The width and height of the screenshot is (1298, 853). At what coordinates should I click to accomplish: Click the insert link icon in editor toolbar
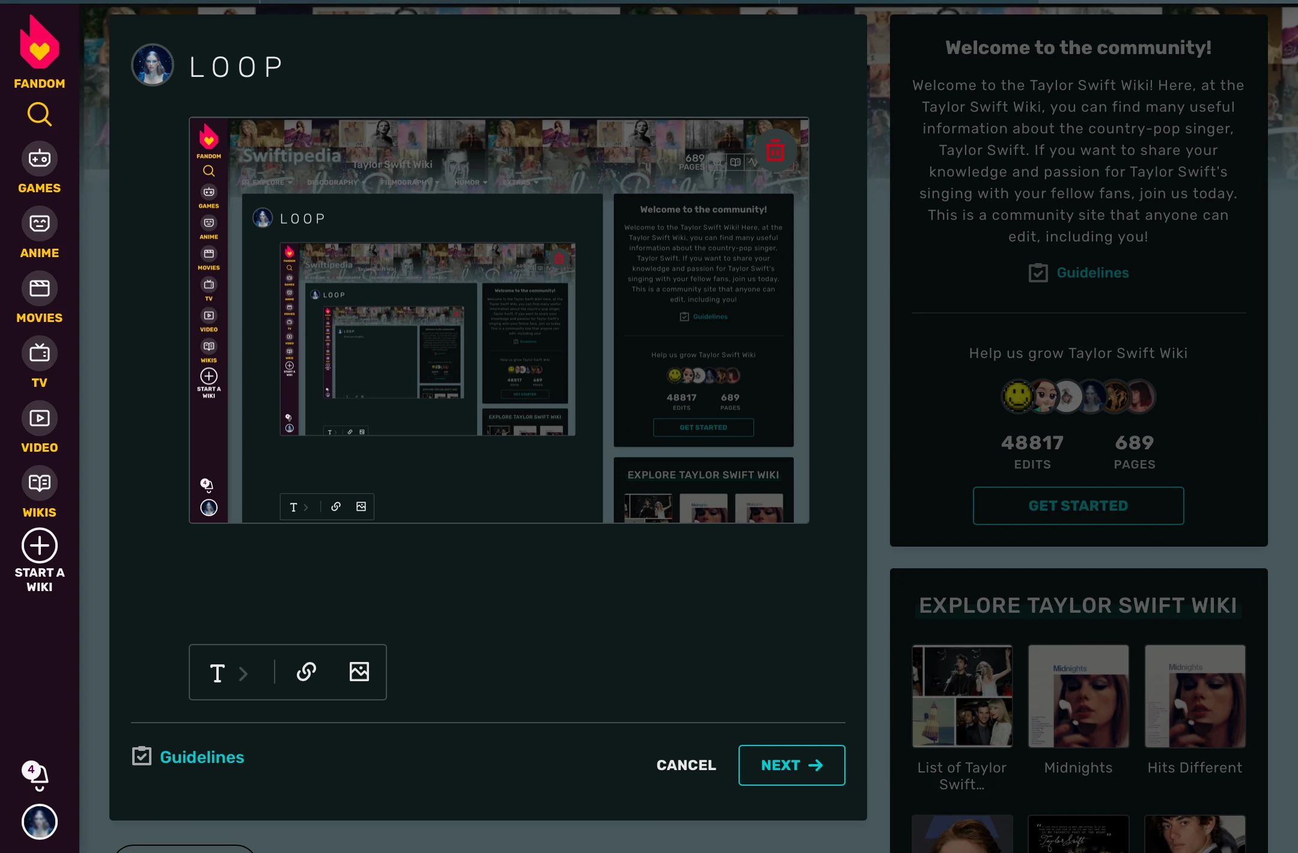[306, 672]
